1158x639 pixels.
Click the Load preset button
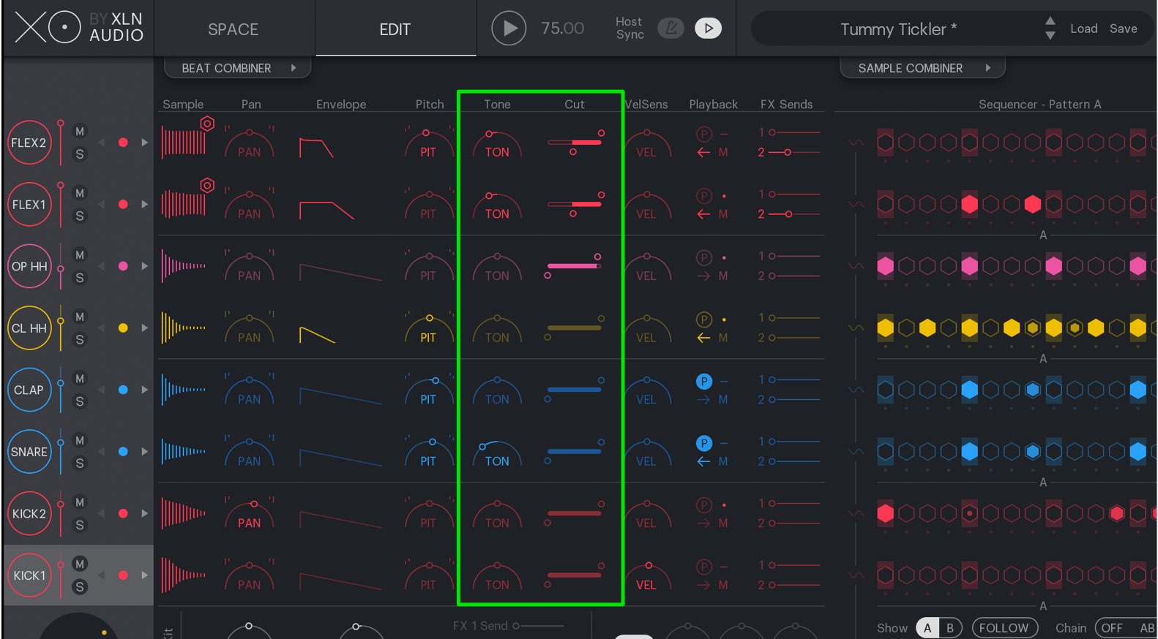coord(1083,29)
